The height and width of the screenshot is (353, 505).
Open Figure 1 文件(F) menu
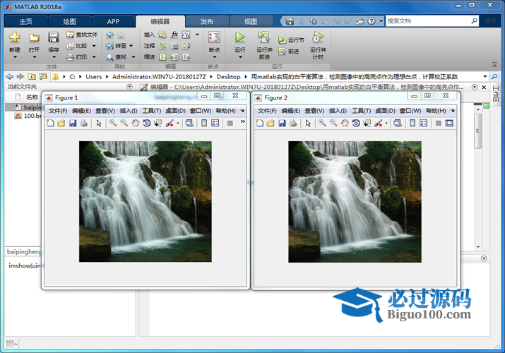pyautogui.click(x=58, y=111)
